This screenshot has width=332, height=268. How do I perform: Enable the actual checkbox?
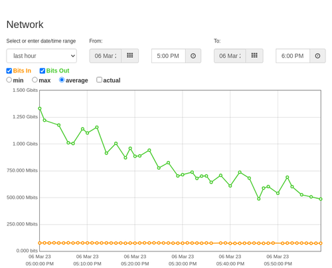click(x=99, y=80)
